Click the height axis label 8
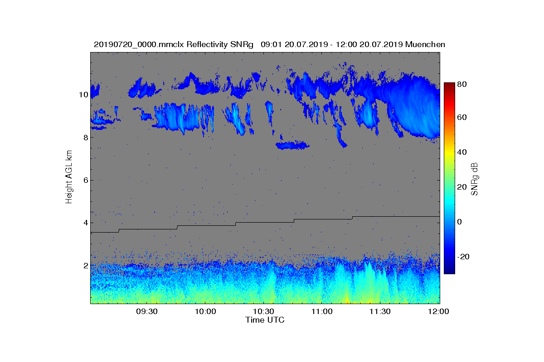The width and height of the screenshot is (544, 362). (x=85, y=137)
